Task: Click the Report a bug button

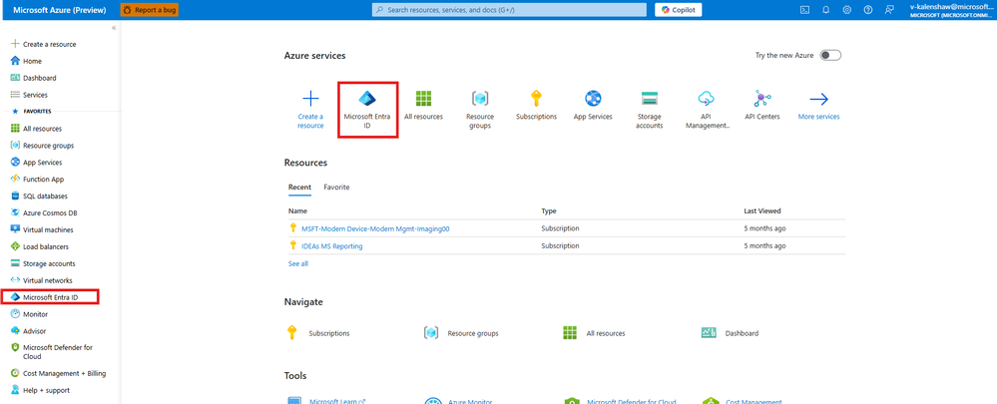Action: (x=150, y=10)
